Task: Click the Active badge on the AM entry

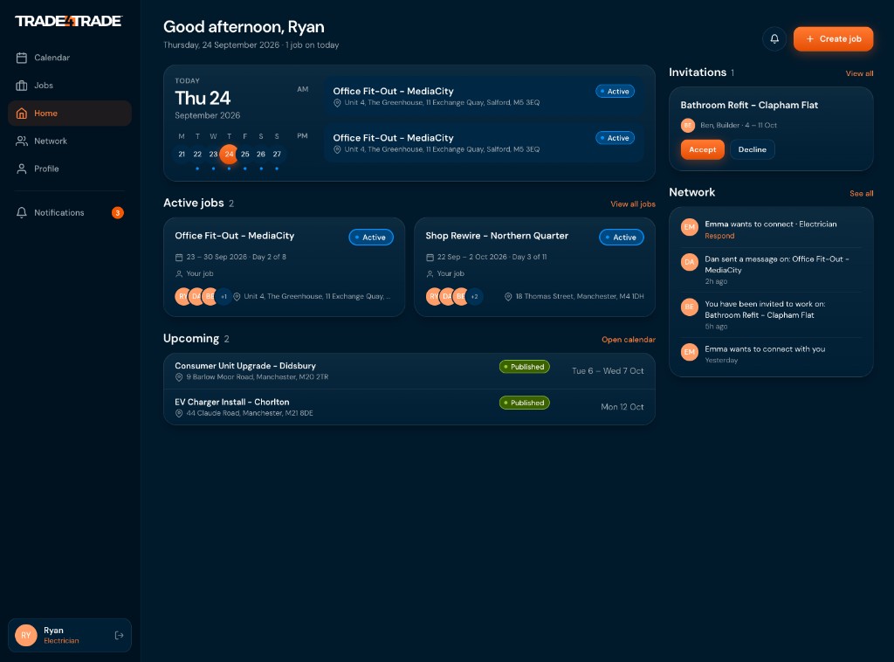Action: tap(615, 91)
